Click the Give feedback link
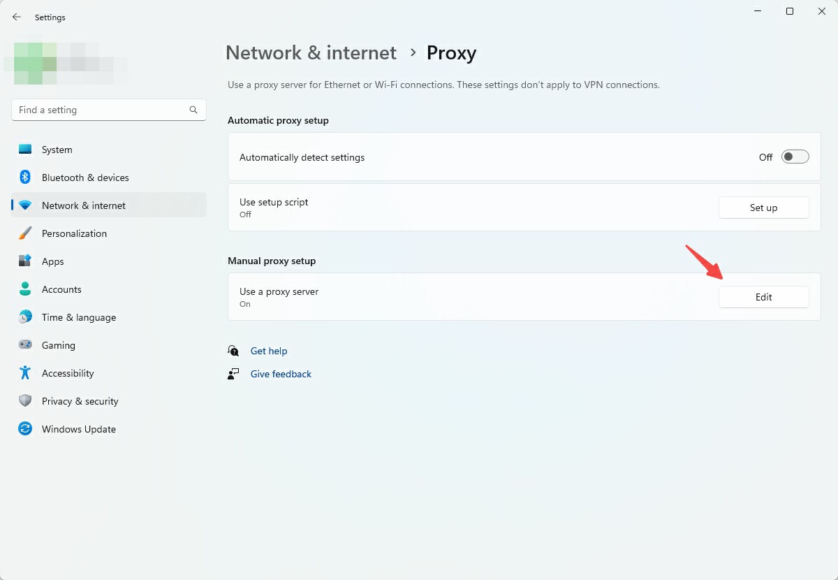Image resolution: width=838 pixels, height=580 pixels. pos(280,374)
